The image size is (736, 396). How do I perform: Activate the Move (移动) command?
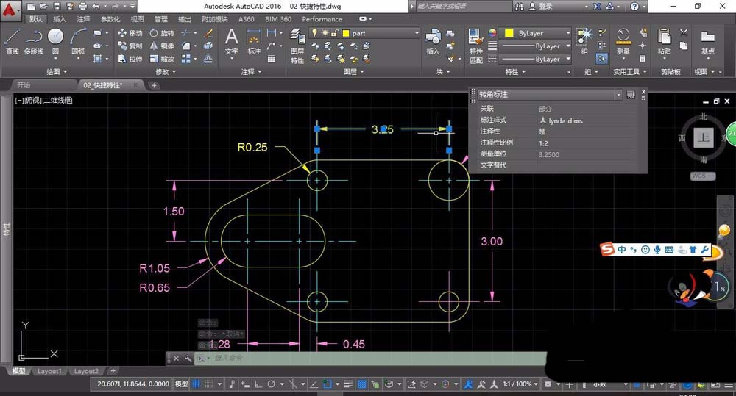pyautogui.click(x=129, y=33)
